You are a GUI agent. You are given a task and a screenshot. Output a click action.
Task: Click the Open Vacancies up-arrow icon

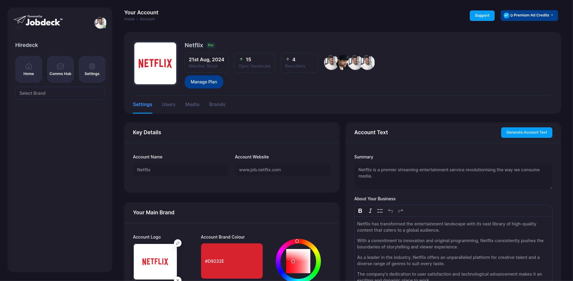tap(241, 59)
